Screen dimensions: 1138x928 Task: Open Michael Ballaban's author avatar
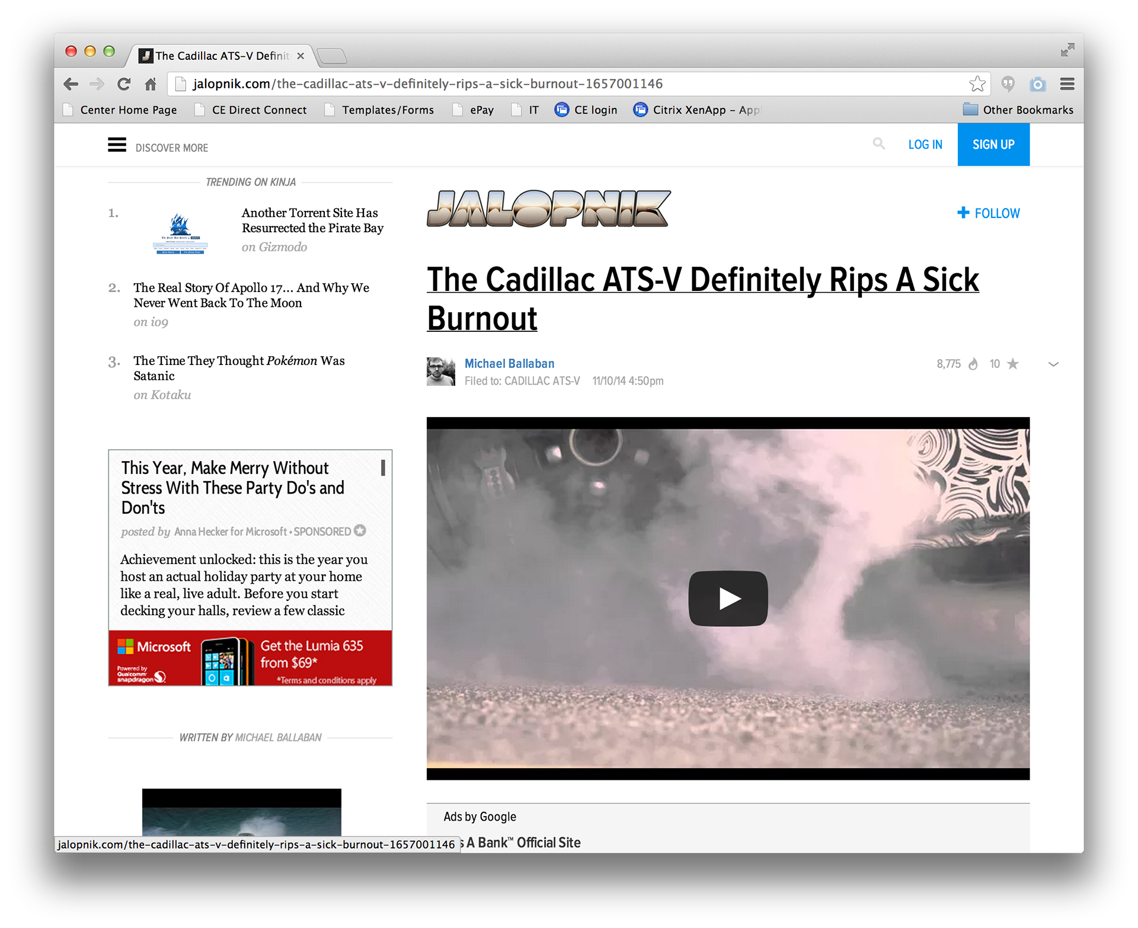441,372
